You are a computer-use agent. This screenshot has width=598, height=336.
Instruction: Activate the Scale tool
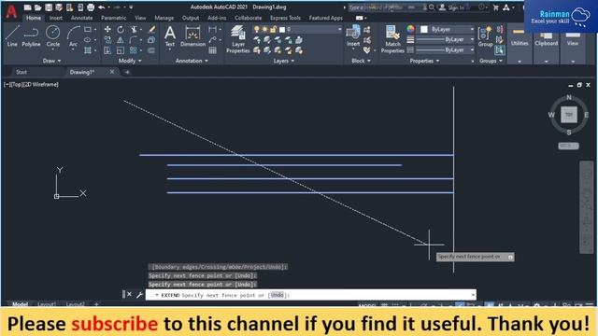click(121, 50)
